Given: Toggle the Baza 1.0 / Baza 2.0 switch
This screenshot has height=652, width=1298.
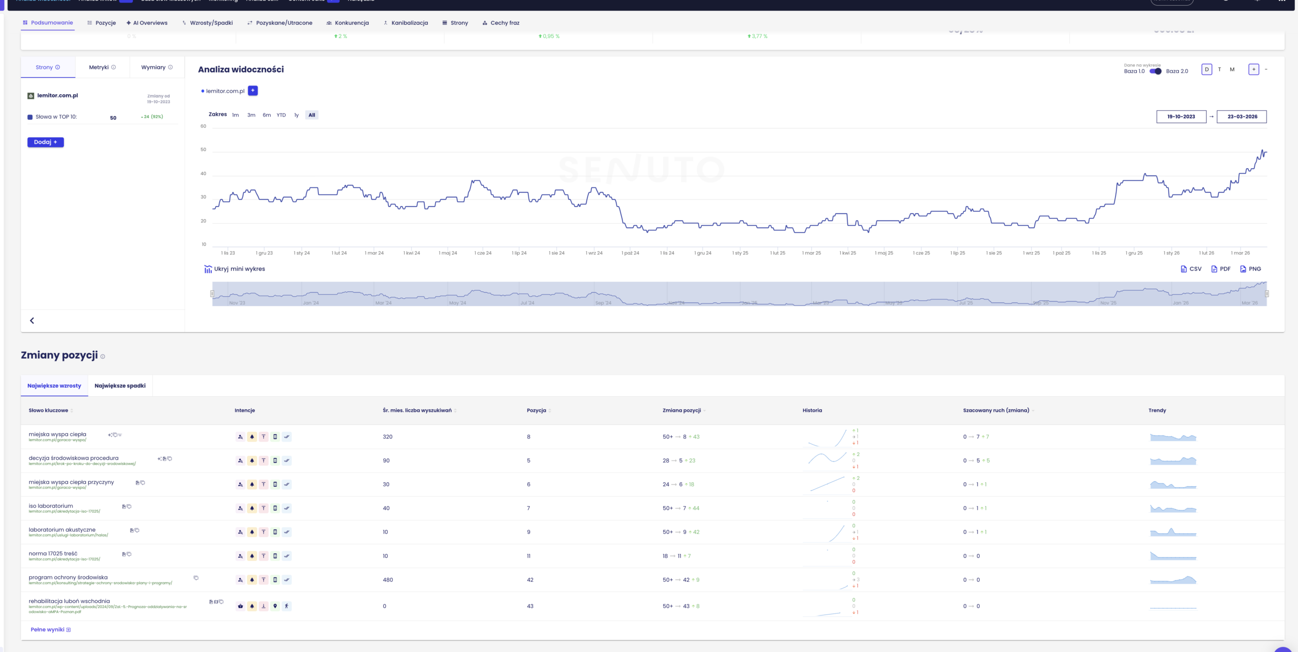Looking at the screenshot, I should pyautogui.click(x=1155, y=71).
